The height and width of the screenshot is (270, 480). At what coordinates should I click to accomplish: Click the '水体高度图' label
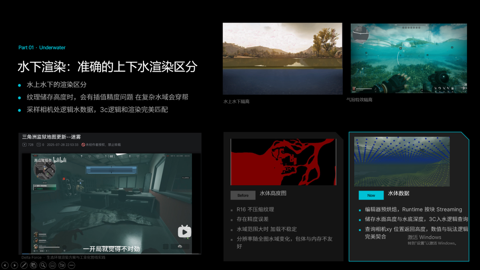pyautogui.click(x=273, y=193)
